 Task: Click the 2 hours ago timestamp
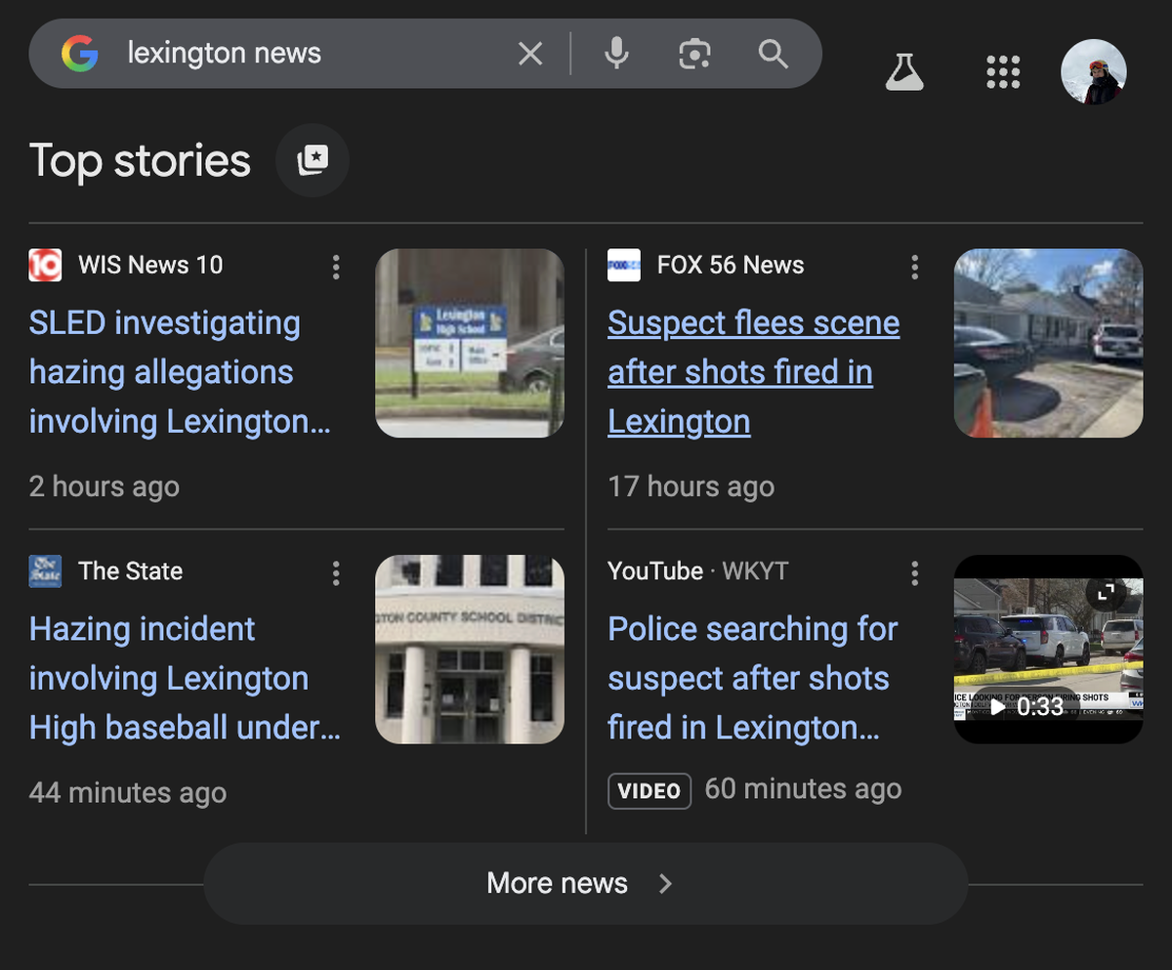tap(105, 486)
